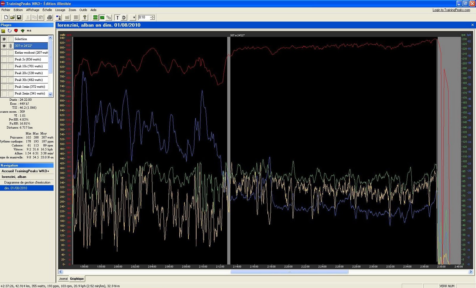Select the stacked graphs view icon
476x288 pixels.
click(95, 18)
